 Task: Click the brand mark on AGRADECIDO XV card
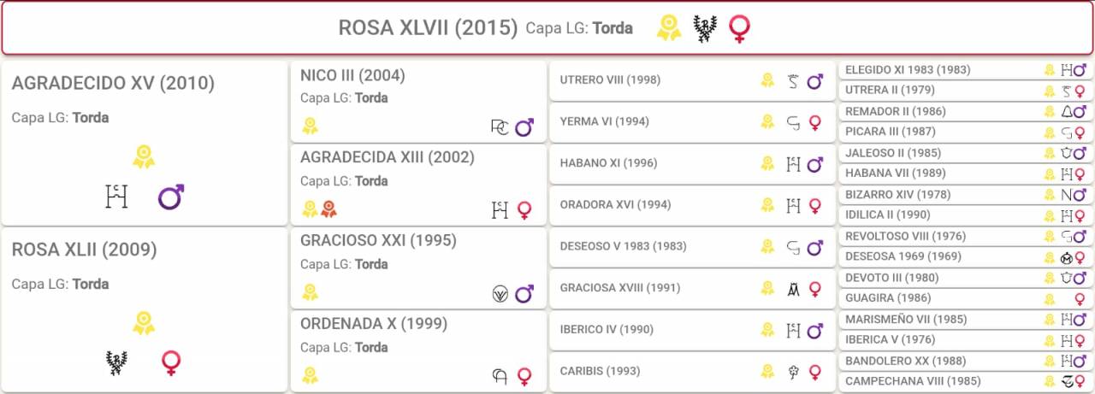[x=115, y=197]
